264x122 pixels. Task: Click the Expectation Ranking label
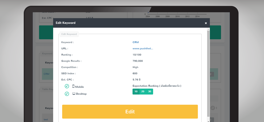(157, 86)
